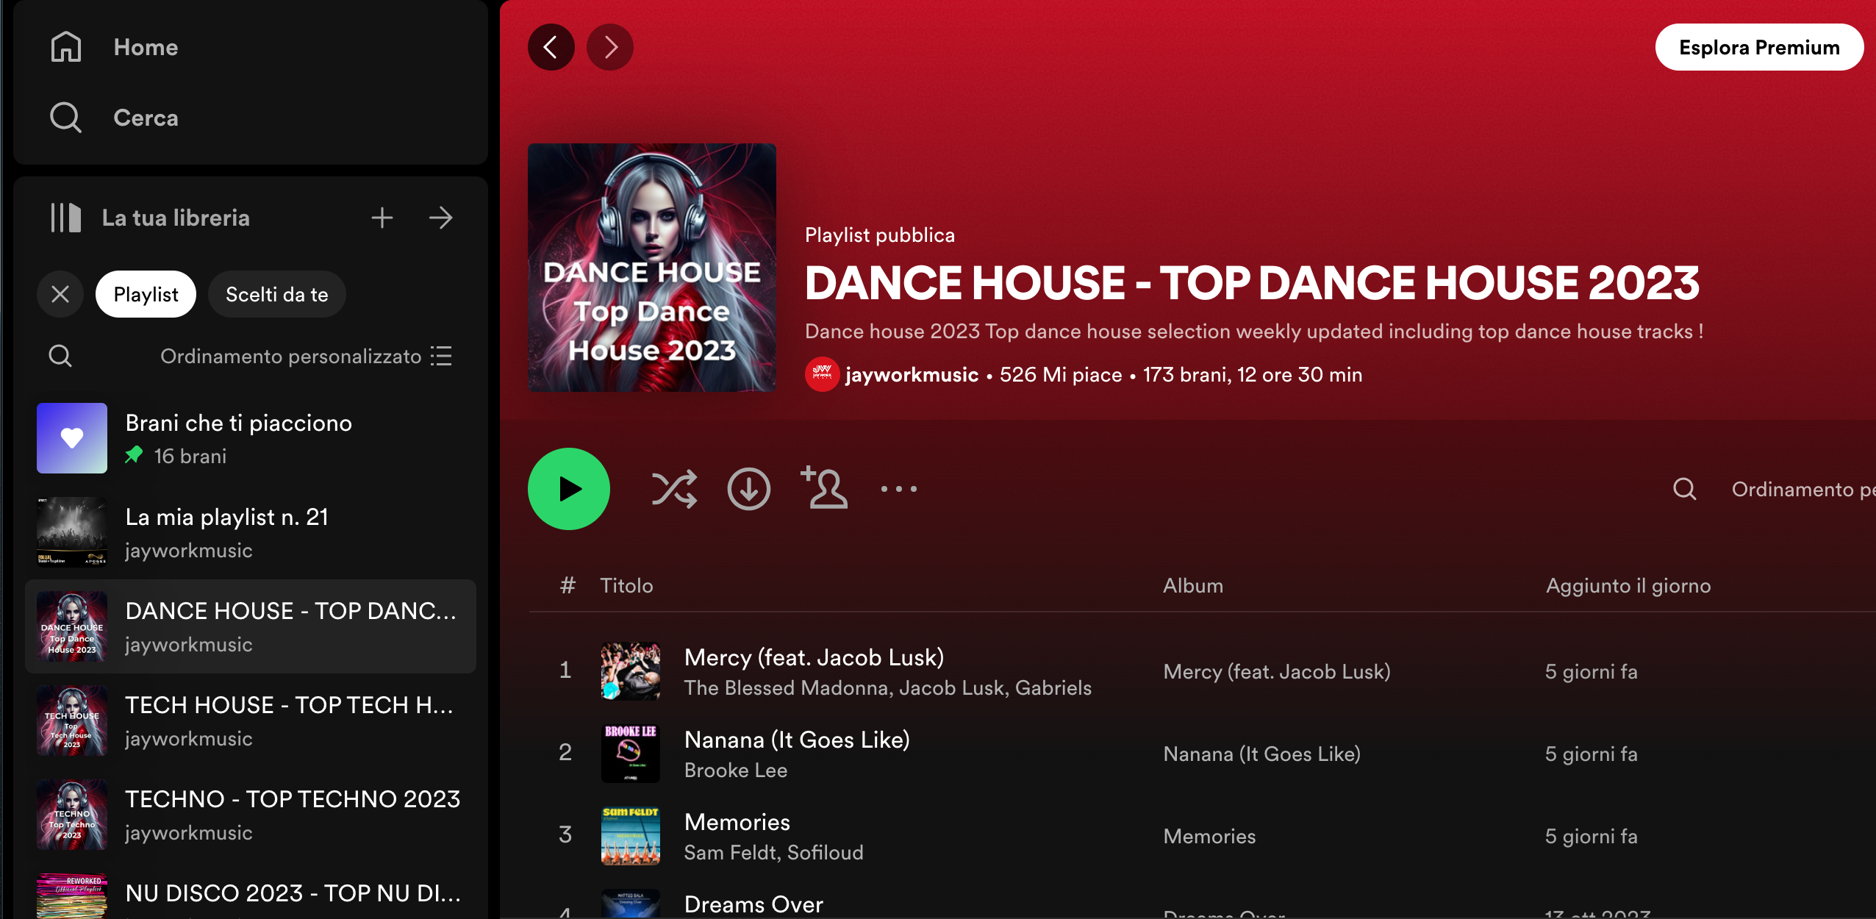The image size is (1876, 919).
Task: Open more options three-dots menu
Action: pos(899,489)
